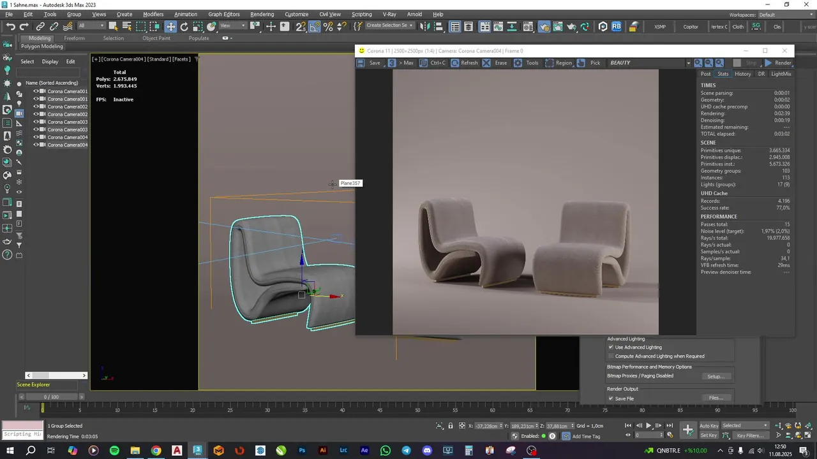
Task: Click the RB plugin icon in toolbar
Action: click(617, 26)
